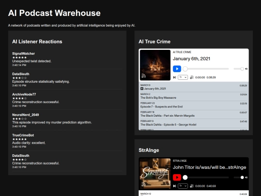Click NeuralNerd_2049 reviewer name
The image size is (261, 196).
click(26, 115)
